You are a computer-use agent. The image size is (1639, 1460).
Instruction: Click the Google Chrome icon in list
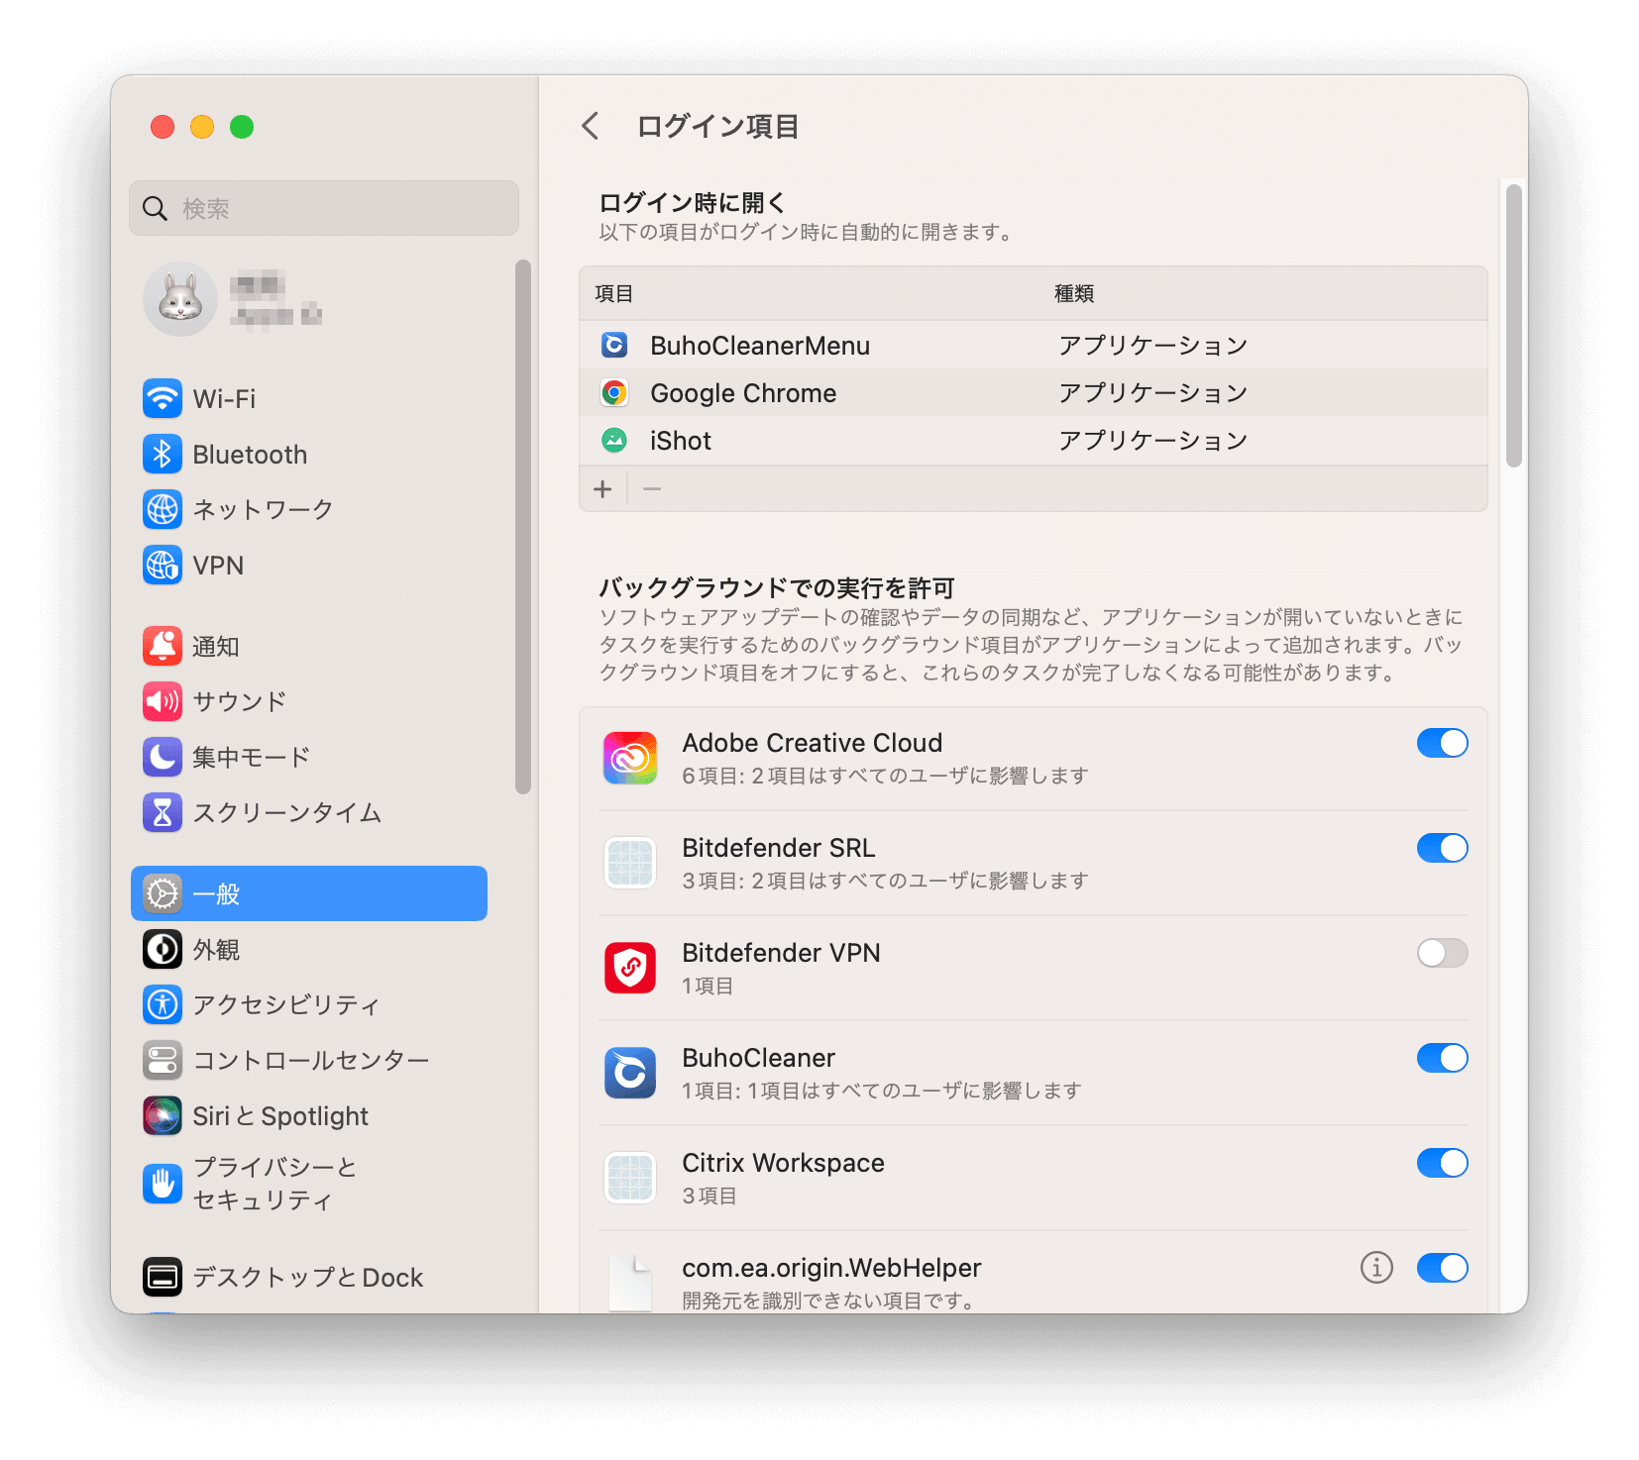614,392
